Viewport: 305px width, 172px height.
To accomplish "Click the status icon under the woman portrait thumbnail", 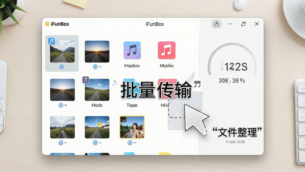I will (130, 143).
